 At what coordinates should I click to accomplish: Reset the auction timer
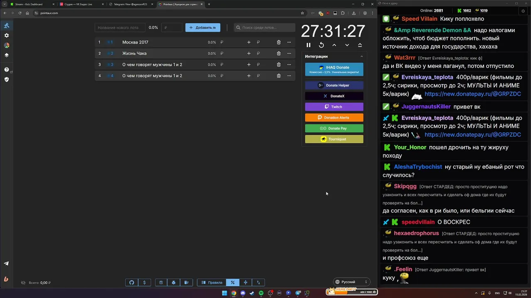coord(321,45)
